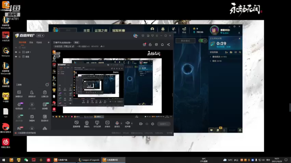This screenshot has height=163, width=291.
Task: Select the first orange scene tab
Action: (x=22, y=42)
